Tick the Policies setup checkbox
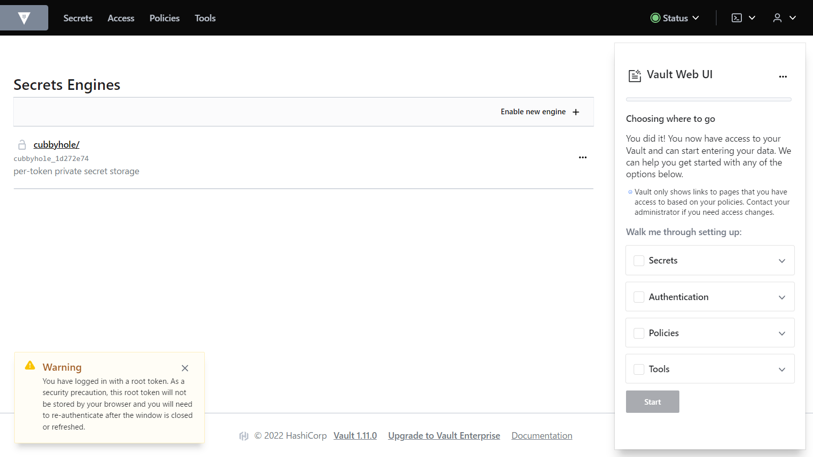The image size is (813, 457). [x=639, y=333]
